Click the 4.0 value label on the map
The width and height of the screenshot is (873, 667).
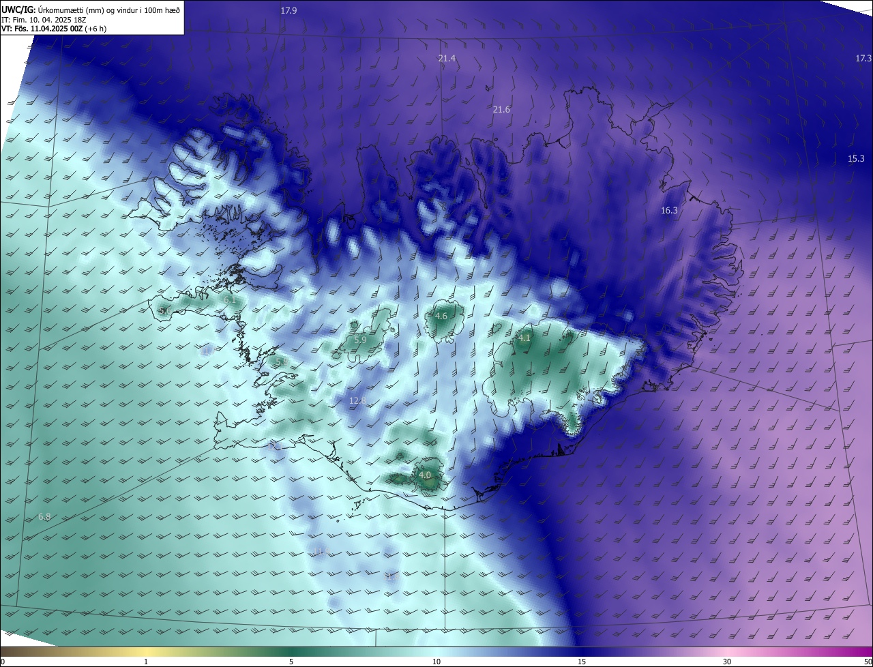425,475
